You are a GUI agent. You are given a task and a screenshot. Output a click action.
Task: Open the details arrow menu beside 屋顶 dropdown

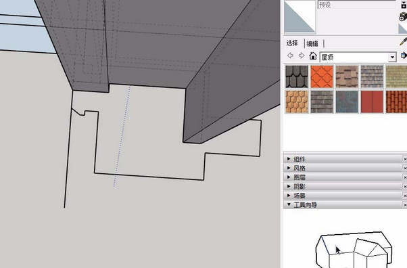click(x=404, y=55)
